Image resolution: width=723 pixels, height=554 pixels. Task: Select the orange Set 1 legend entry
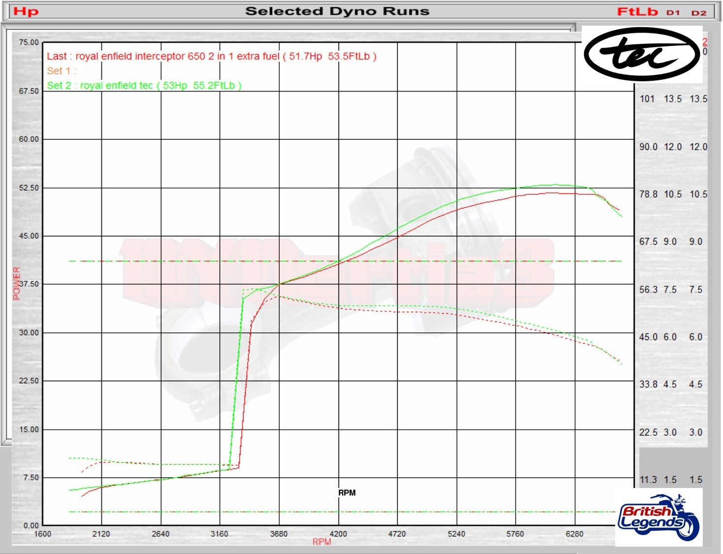click(62, 71)
